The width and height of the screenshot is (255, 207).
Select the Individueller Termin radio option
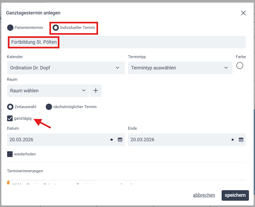pos(56,28)
